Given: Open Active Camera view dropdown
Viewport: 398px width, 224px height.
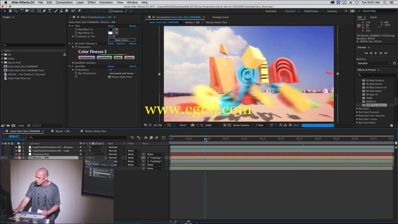Looking at the screenshot, I should click(243, 125).
